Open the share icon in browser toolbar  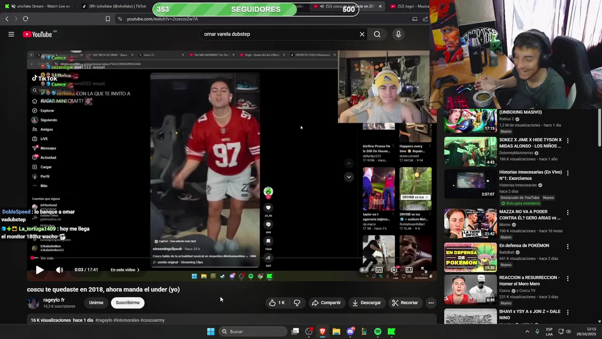coord(426,19)
